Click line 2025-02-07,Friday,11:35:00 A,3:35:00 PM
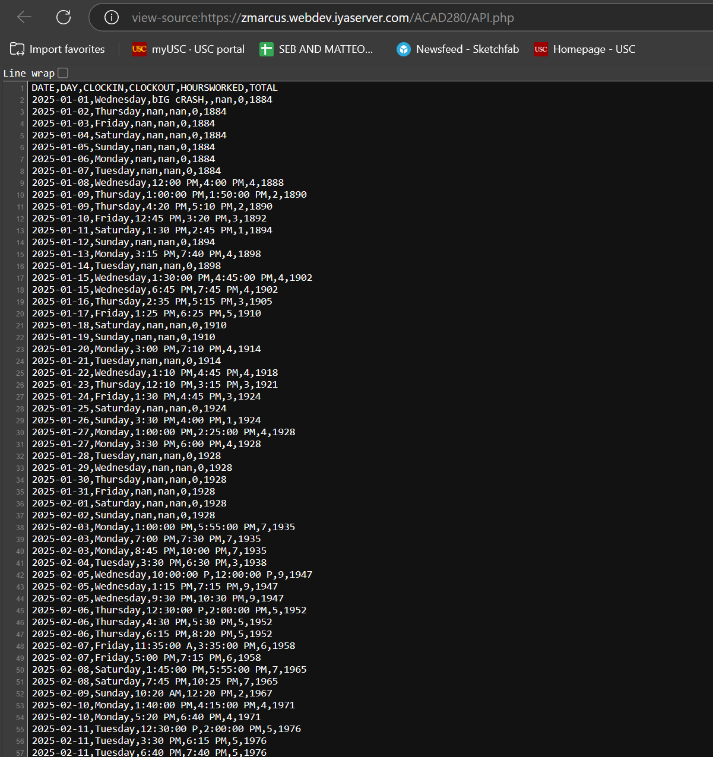 tap(163, 646)
